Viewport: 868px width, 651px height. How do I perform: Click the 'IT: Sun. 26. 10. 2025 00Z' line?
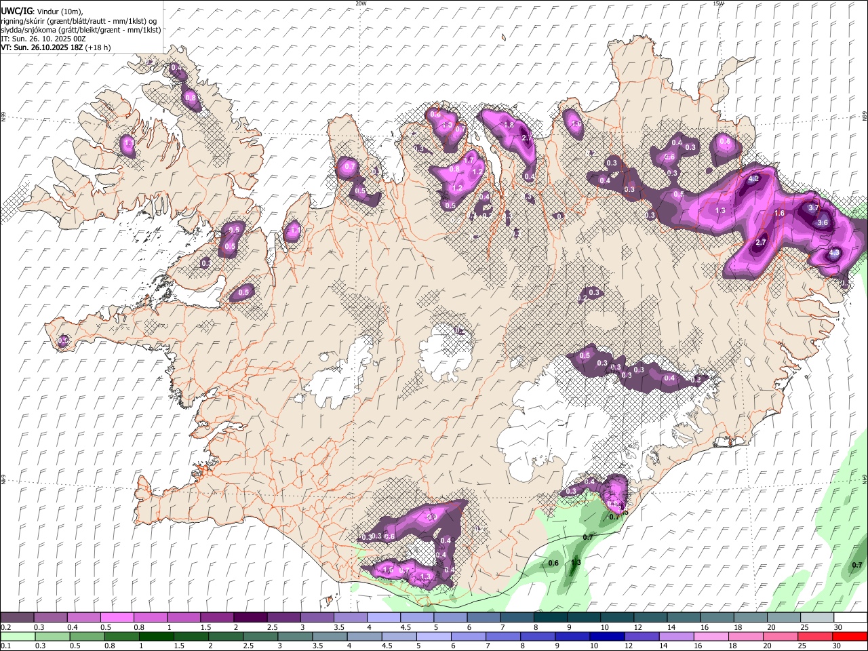[43, 39]
